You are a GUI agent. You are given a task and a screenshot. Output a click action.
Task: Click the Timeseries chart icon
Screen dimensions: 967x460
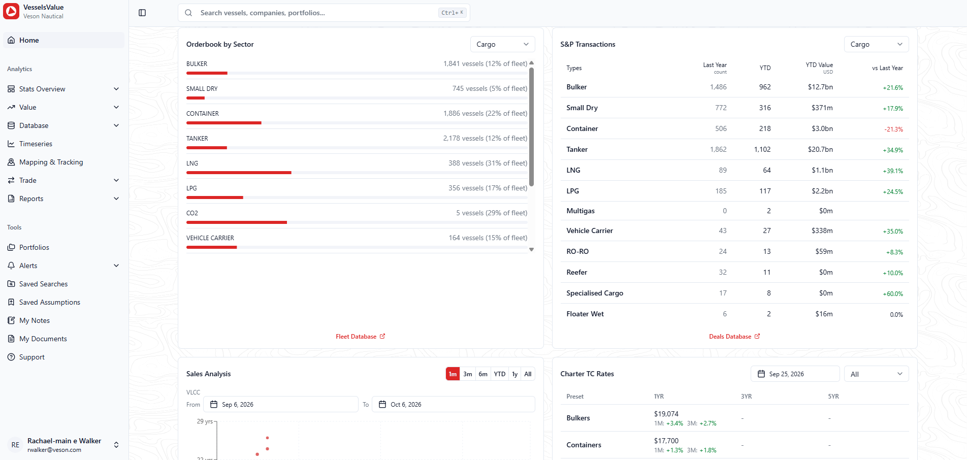[11, 144]
